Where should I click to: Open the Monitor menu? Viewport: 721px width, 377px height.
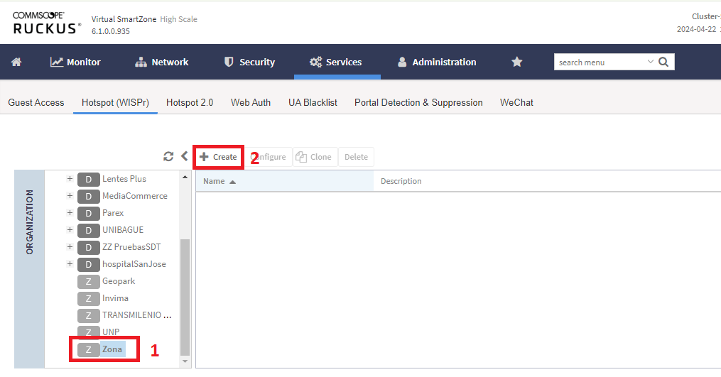pos(75,62)
